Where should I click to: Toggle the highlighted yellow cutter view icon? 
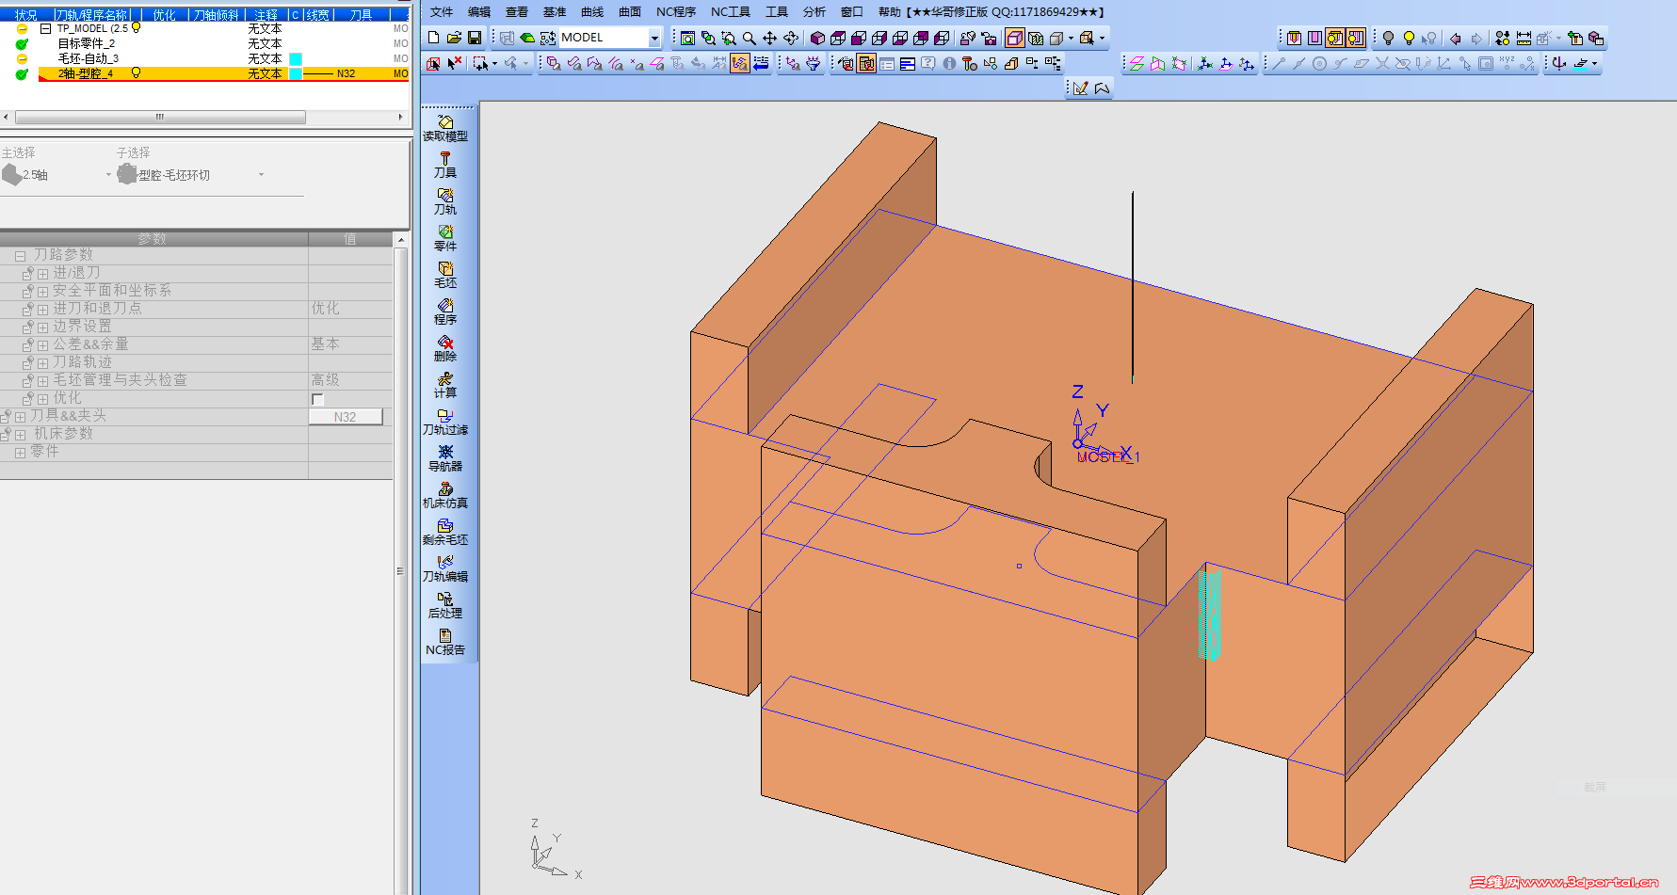1335,39
